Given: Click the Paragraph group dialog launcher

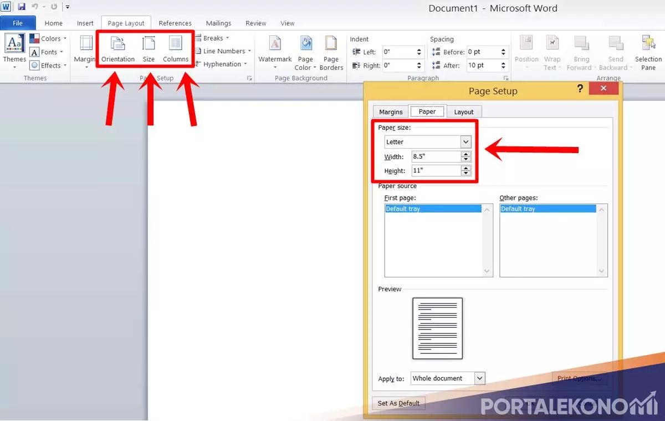Looking at the screenshot, I should point(505,78).
